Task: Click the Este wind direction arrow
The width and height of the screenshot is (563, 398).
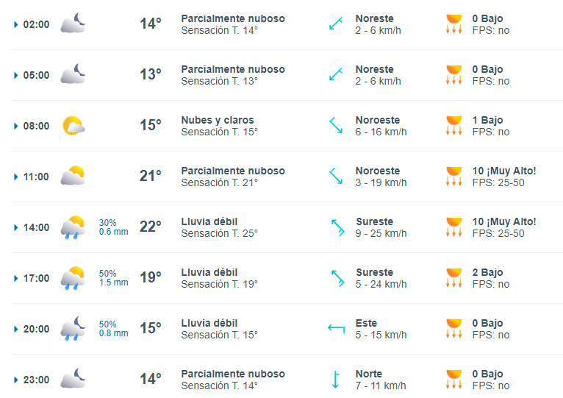Action: (x=337, y=328)
